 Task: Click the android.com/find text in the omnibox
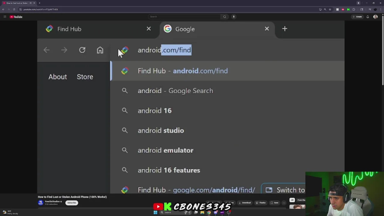click(164, 50)
